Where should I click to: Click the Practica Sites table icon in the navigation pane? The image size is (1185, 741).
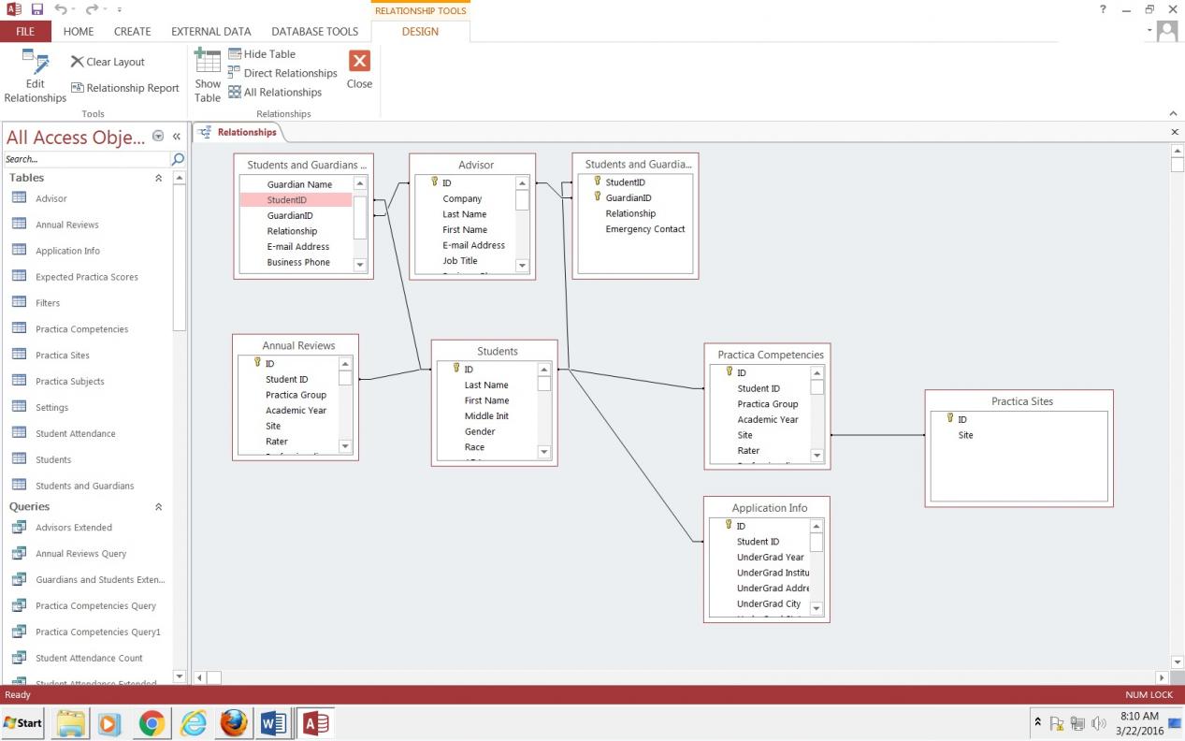pos(19,355)
